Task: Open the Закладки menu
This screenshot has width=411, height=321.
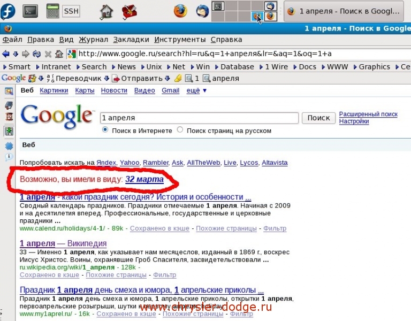Action: click(x=131, y=40)
